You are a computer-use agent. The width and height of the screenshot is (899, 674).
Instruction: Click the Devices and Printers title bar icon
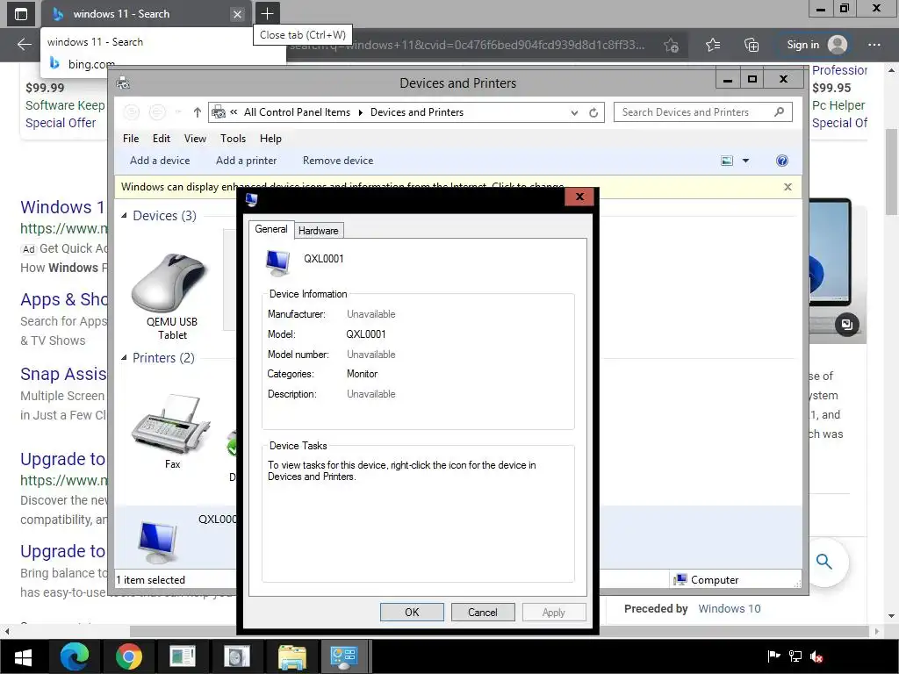tap(123, 83)
